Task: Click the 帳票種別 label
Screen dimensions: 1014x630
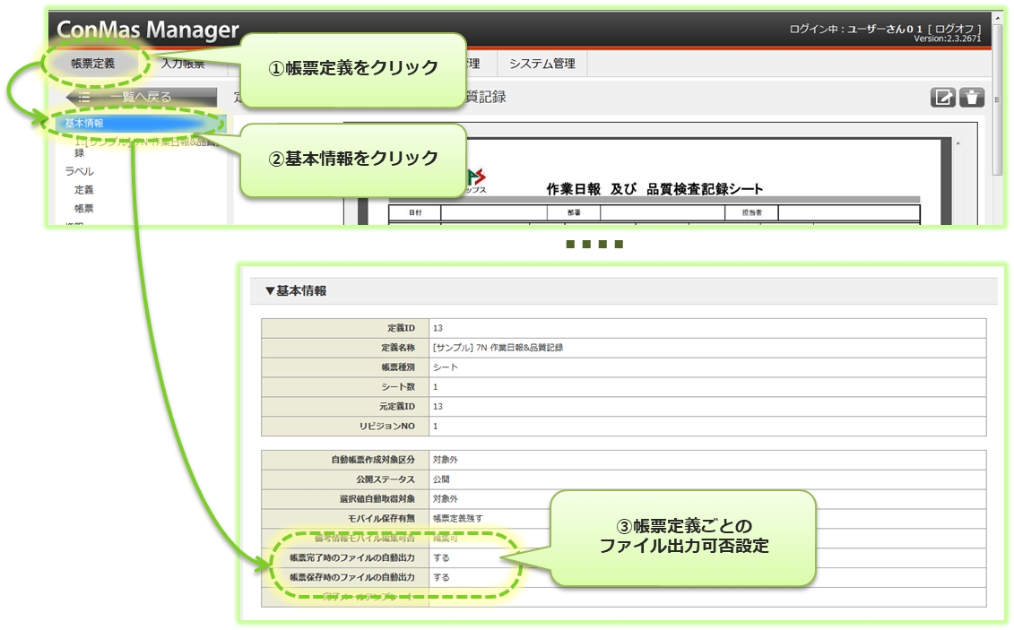Action: (x=398, y=367)
